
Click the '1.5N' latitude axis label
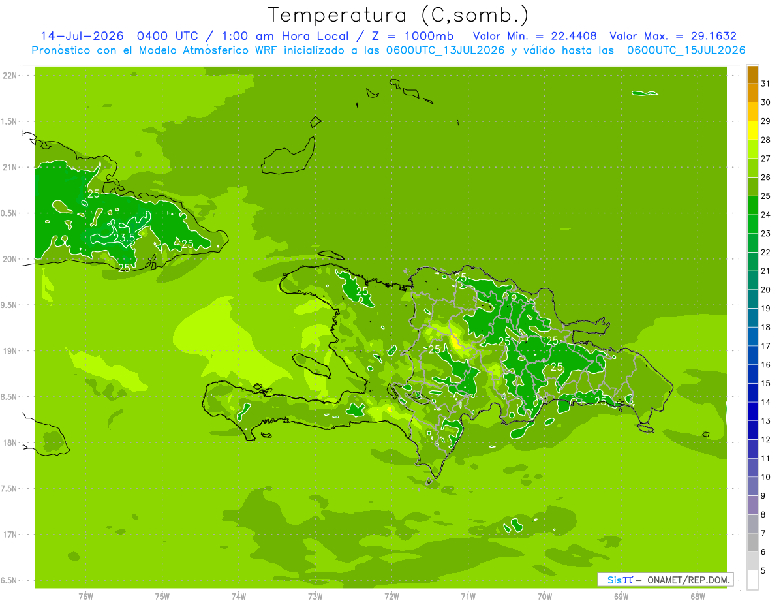click(x=9, y=121)
